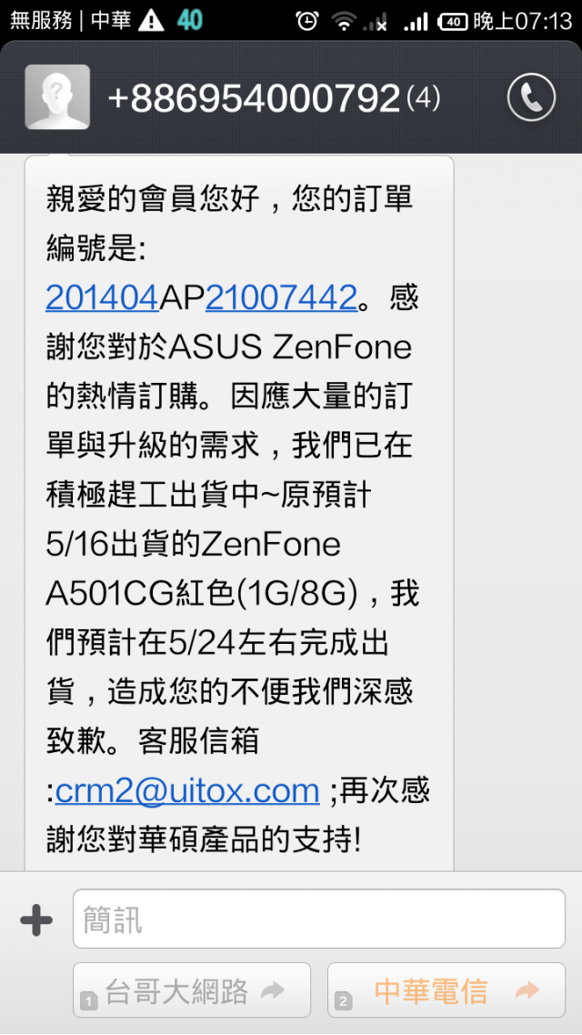Focus the 簡訊 message input field
Viewport: 582px width, 1035px height.
318,919
